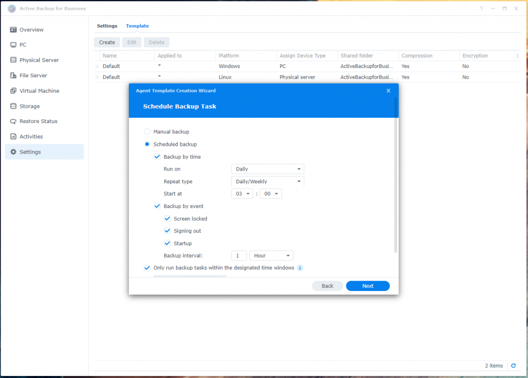Screen dimensions: 528x378
Task: Click the Active Backup for Business app icon
Action: (11, 8)
